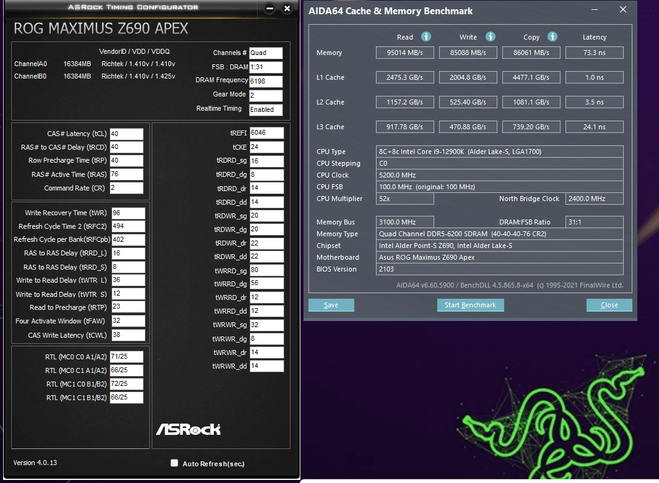Click the Close button in AIDA64
The width and height of the screenshot is (659, 483).
tap(609, 305)
